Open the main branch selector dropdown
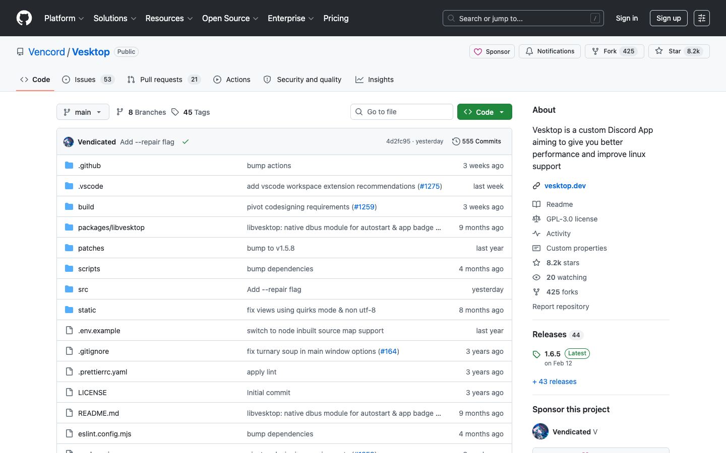Viewport: 726px width, 453px height. pos(83,112)
